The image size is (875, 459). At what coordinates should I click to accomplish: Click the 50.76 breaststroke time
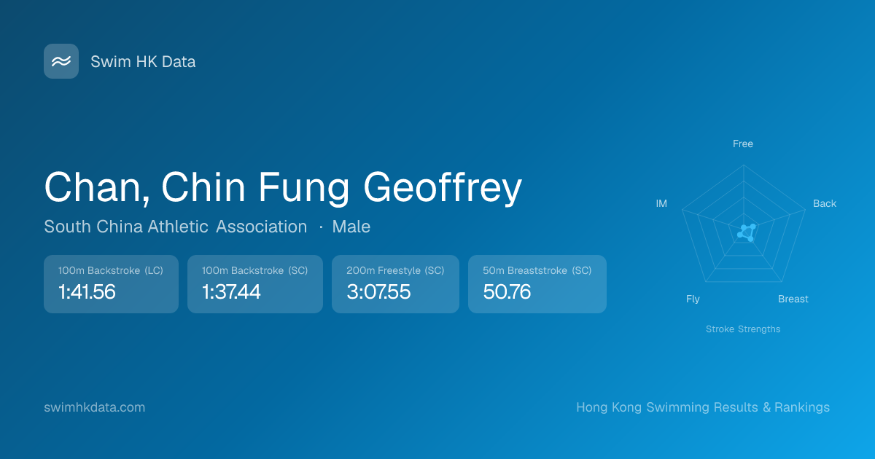(x=507, y=292)
